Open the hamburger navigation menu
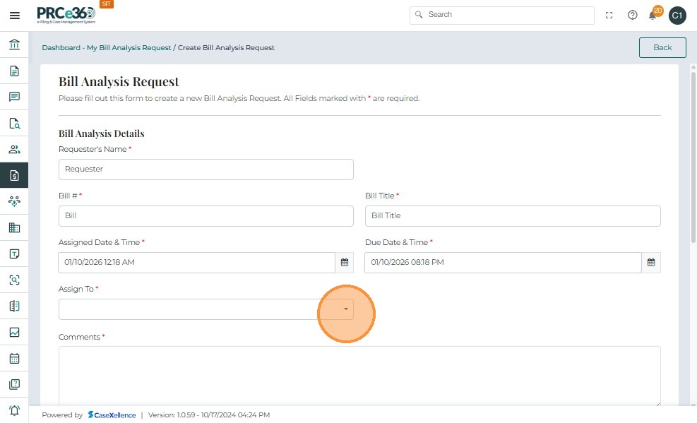 [x=15, y=15]
